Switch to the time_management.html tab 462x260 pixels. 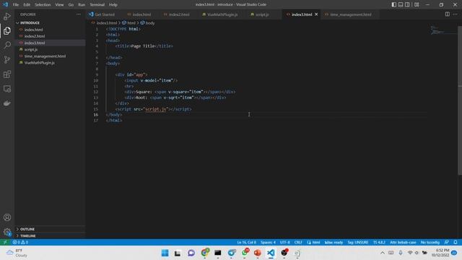(351, 14)
